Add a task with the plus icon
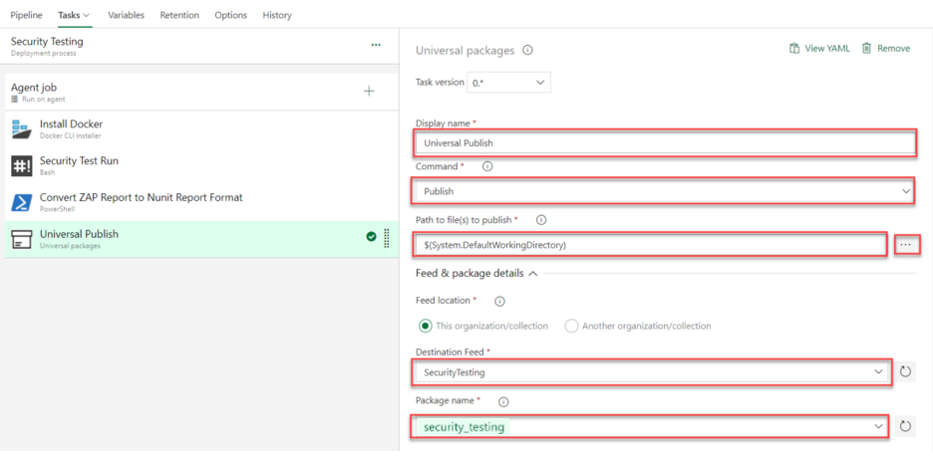The width and height of the screenshot is (933, 461). point(369,92)
